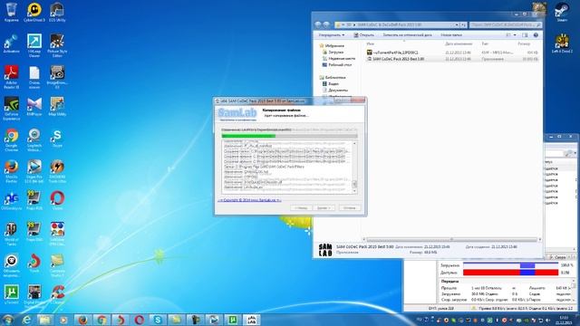The width and height of the screenshot is (580, 326).
Task: Sort files by the 'Размер' column header
Action: (x=524, y=43)
